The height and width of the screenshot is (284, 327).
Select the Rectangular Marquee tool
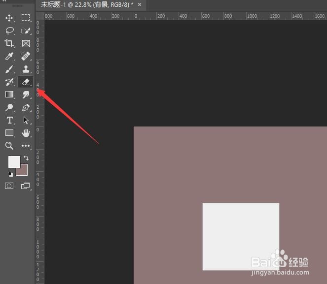point(26,18)
